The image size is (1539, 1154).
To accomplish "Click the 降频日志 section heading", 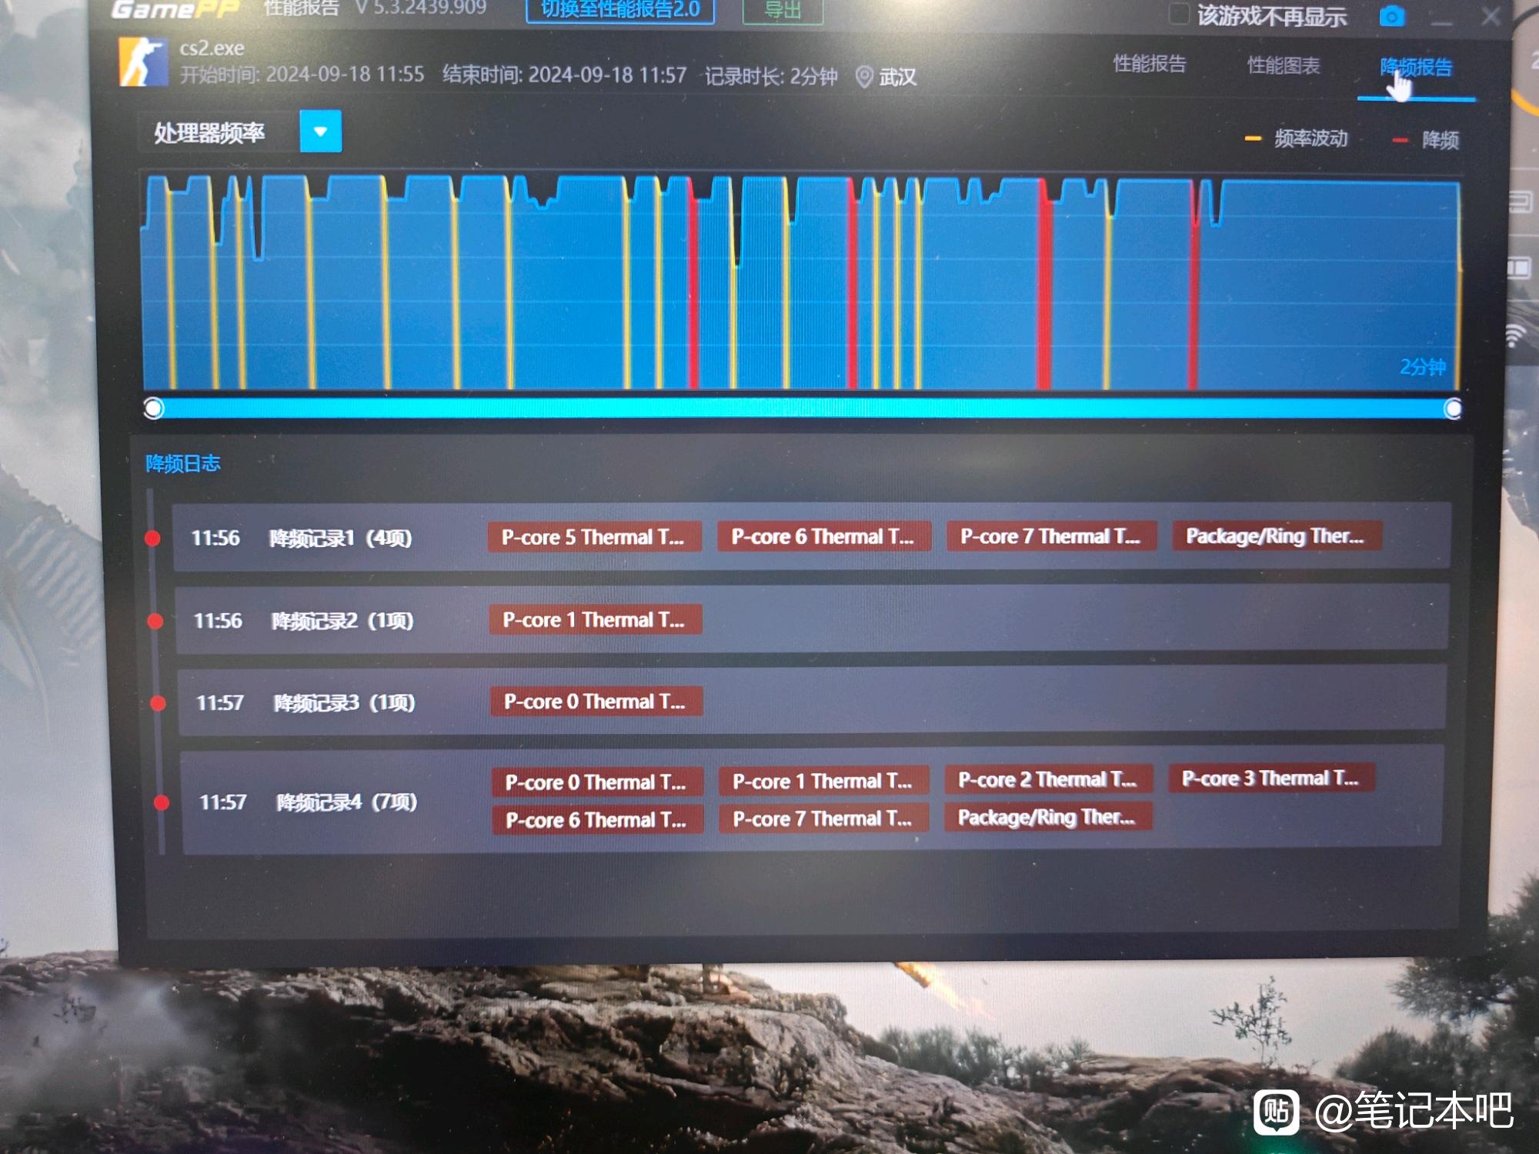I will click(183, 463).
